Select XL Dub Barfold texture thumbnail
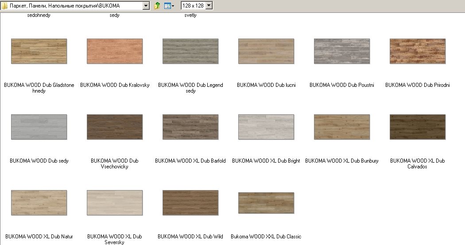 click(190, 127)
